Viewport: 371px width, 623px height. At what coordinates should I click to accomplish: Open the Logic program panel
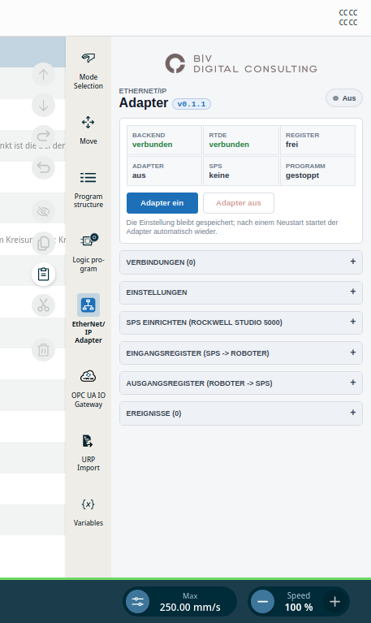click(x=88, y=253)
